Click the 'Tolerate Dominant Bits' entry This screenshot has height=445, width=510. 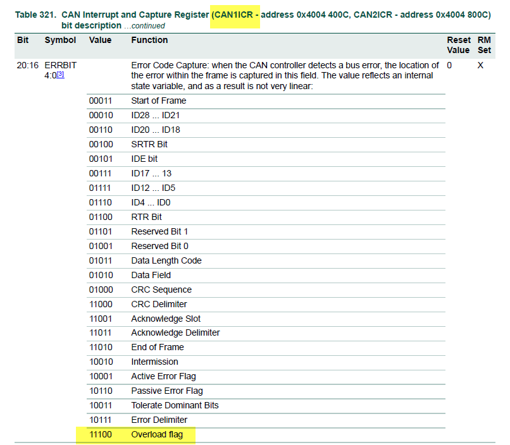[x=175, y=406]
